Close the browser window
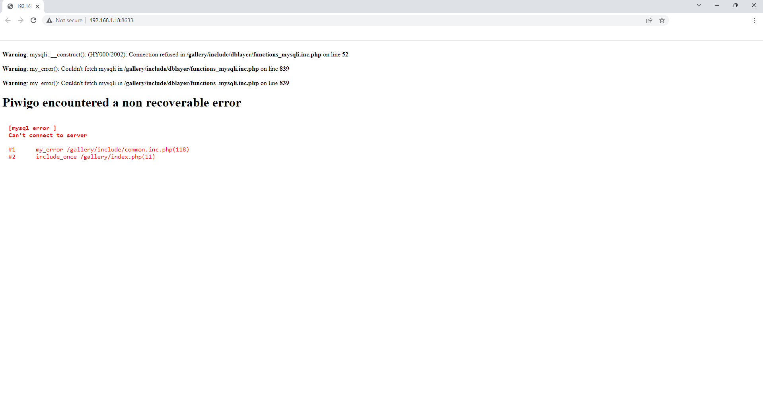Image resolution: width=763 pixels, height=409 pixels. [x=754, y=5]
